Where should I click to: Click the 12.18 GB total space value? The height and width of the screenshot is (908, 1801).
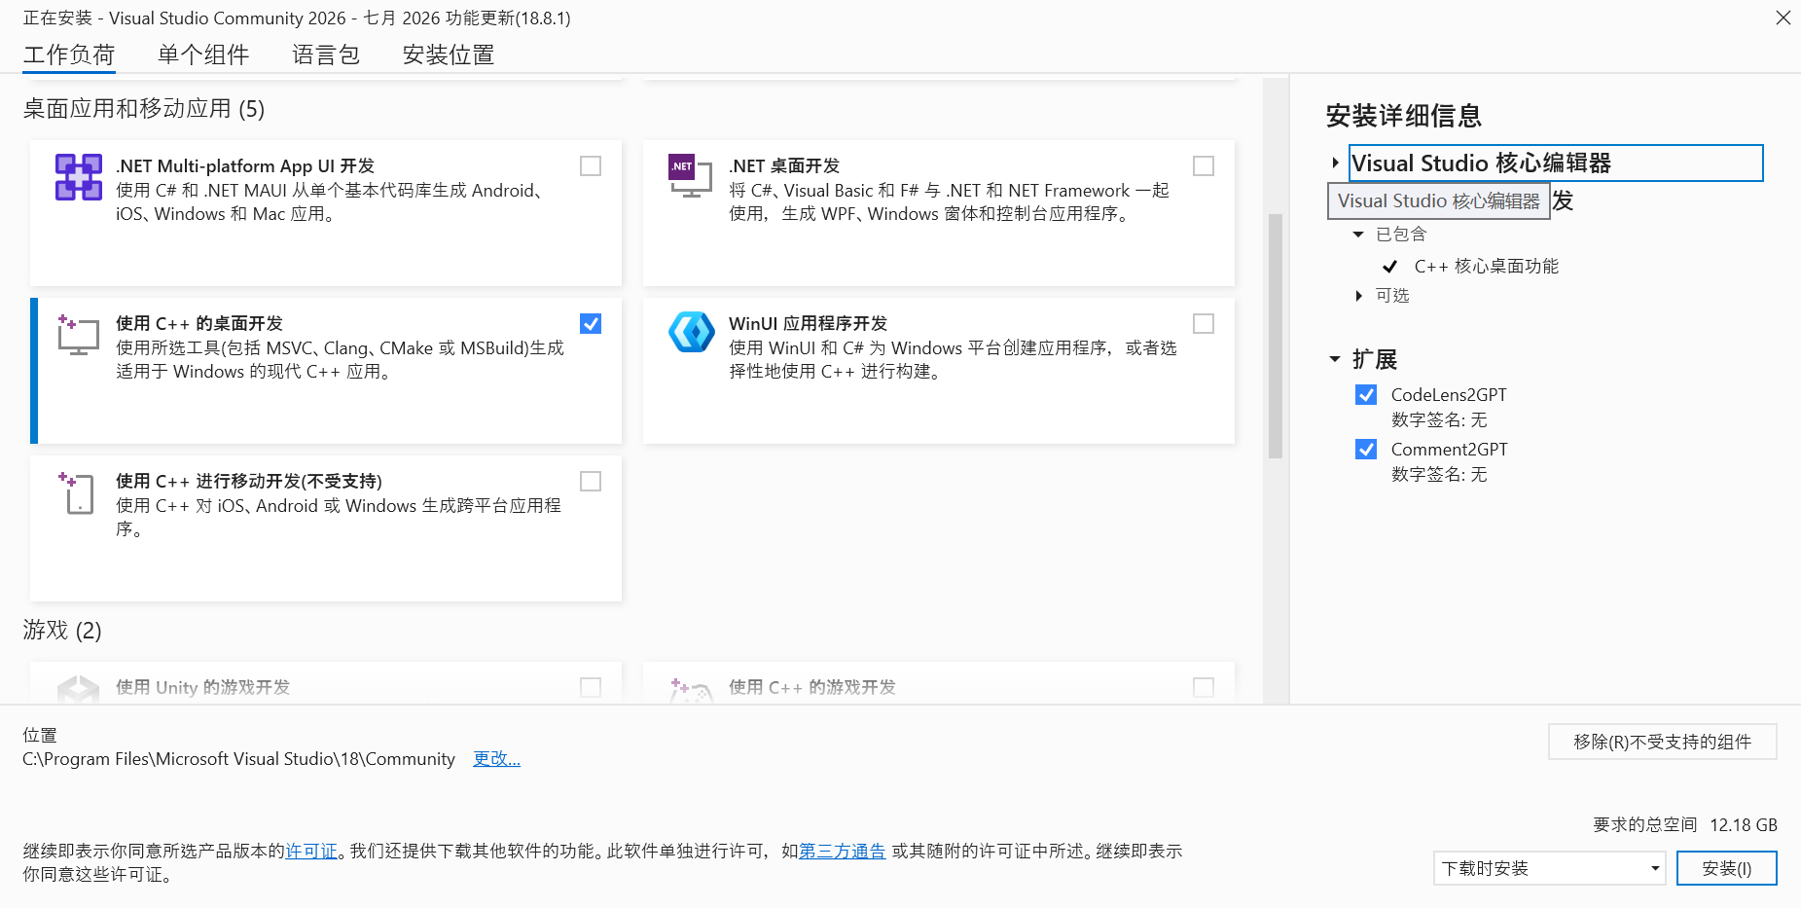point(1743,825)
